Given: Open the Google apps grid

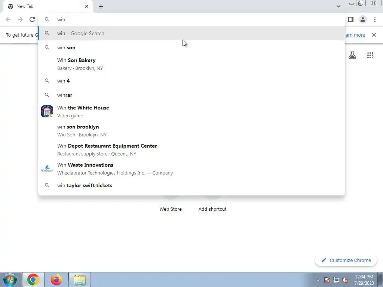Looking at the screenshot, I should pos(370,55).
